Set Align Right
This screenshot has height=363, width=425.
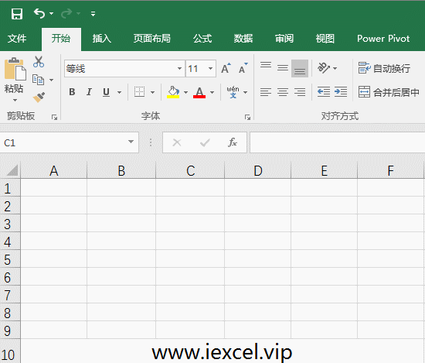click(300, 92)
